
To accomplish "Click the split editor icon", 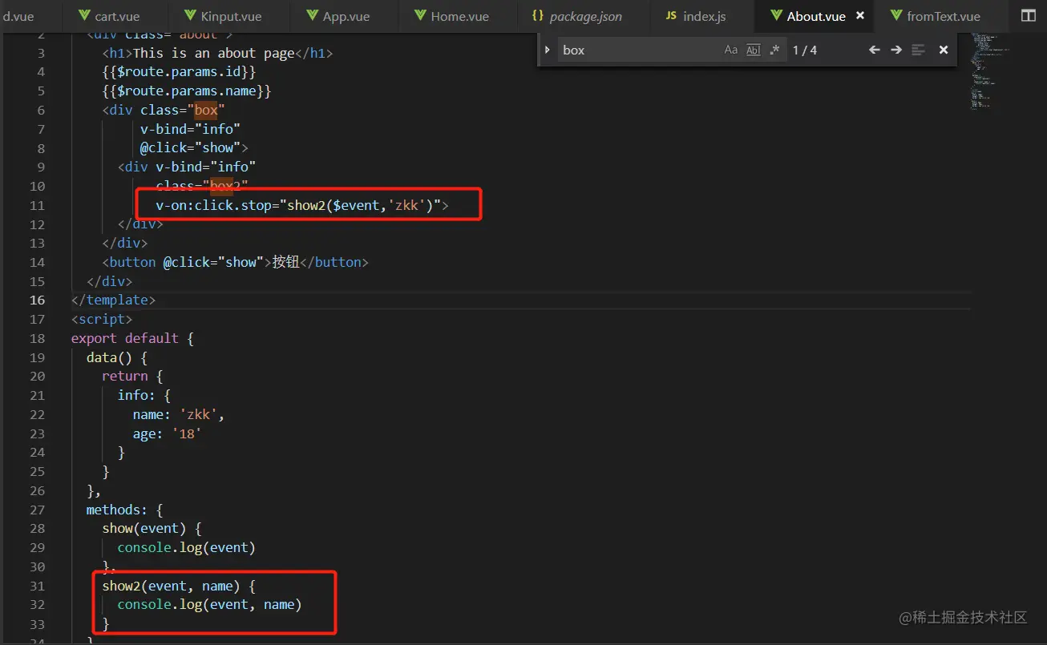I will tap(1028, 15).
